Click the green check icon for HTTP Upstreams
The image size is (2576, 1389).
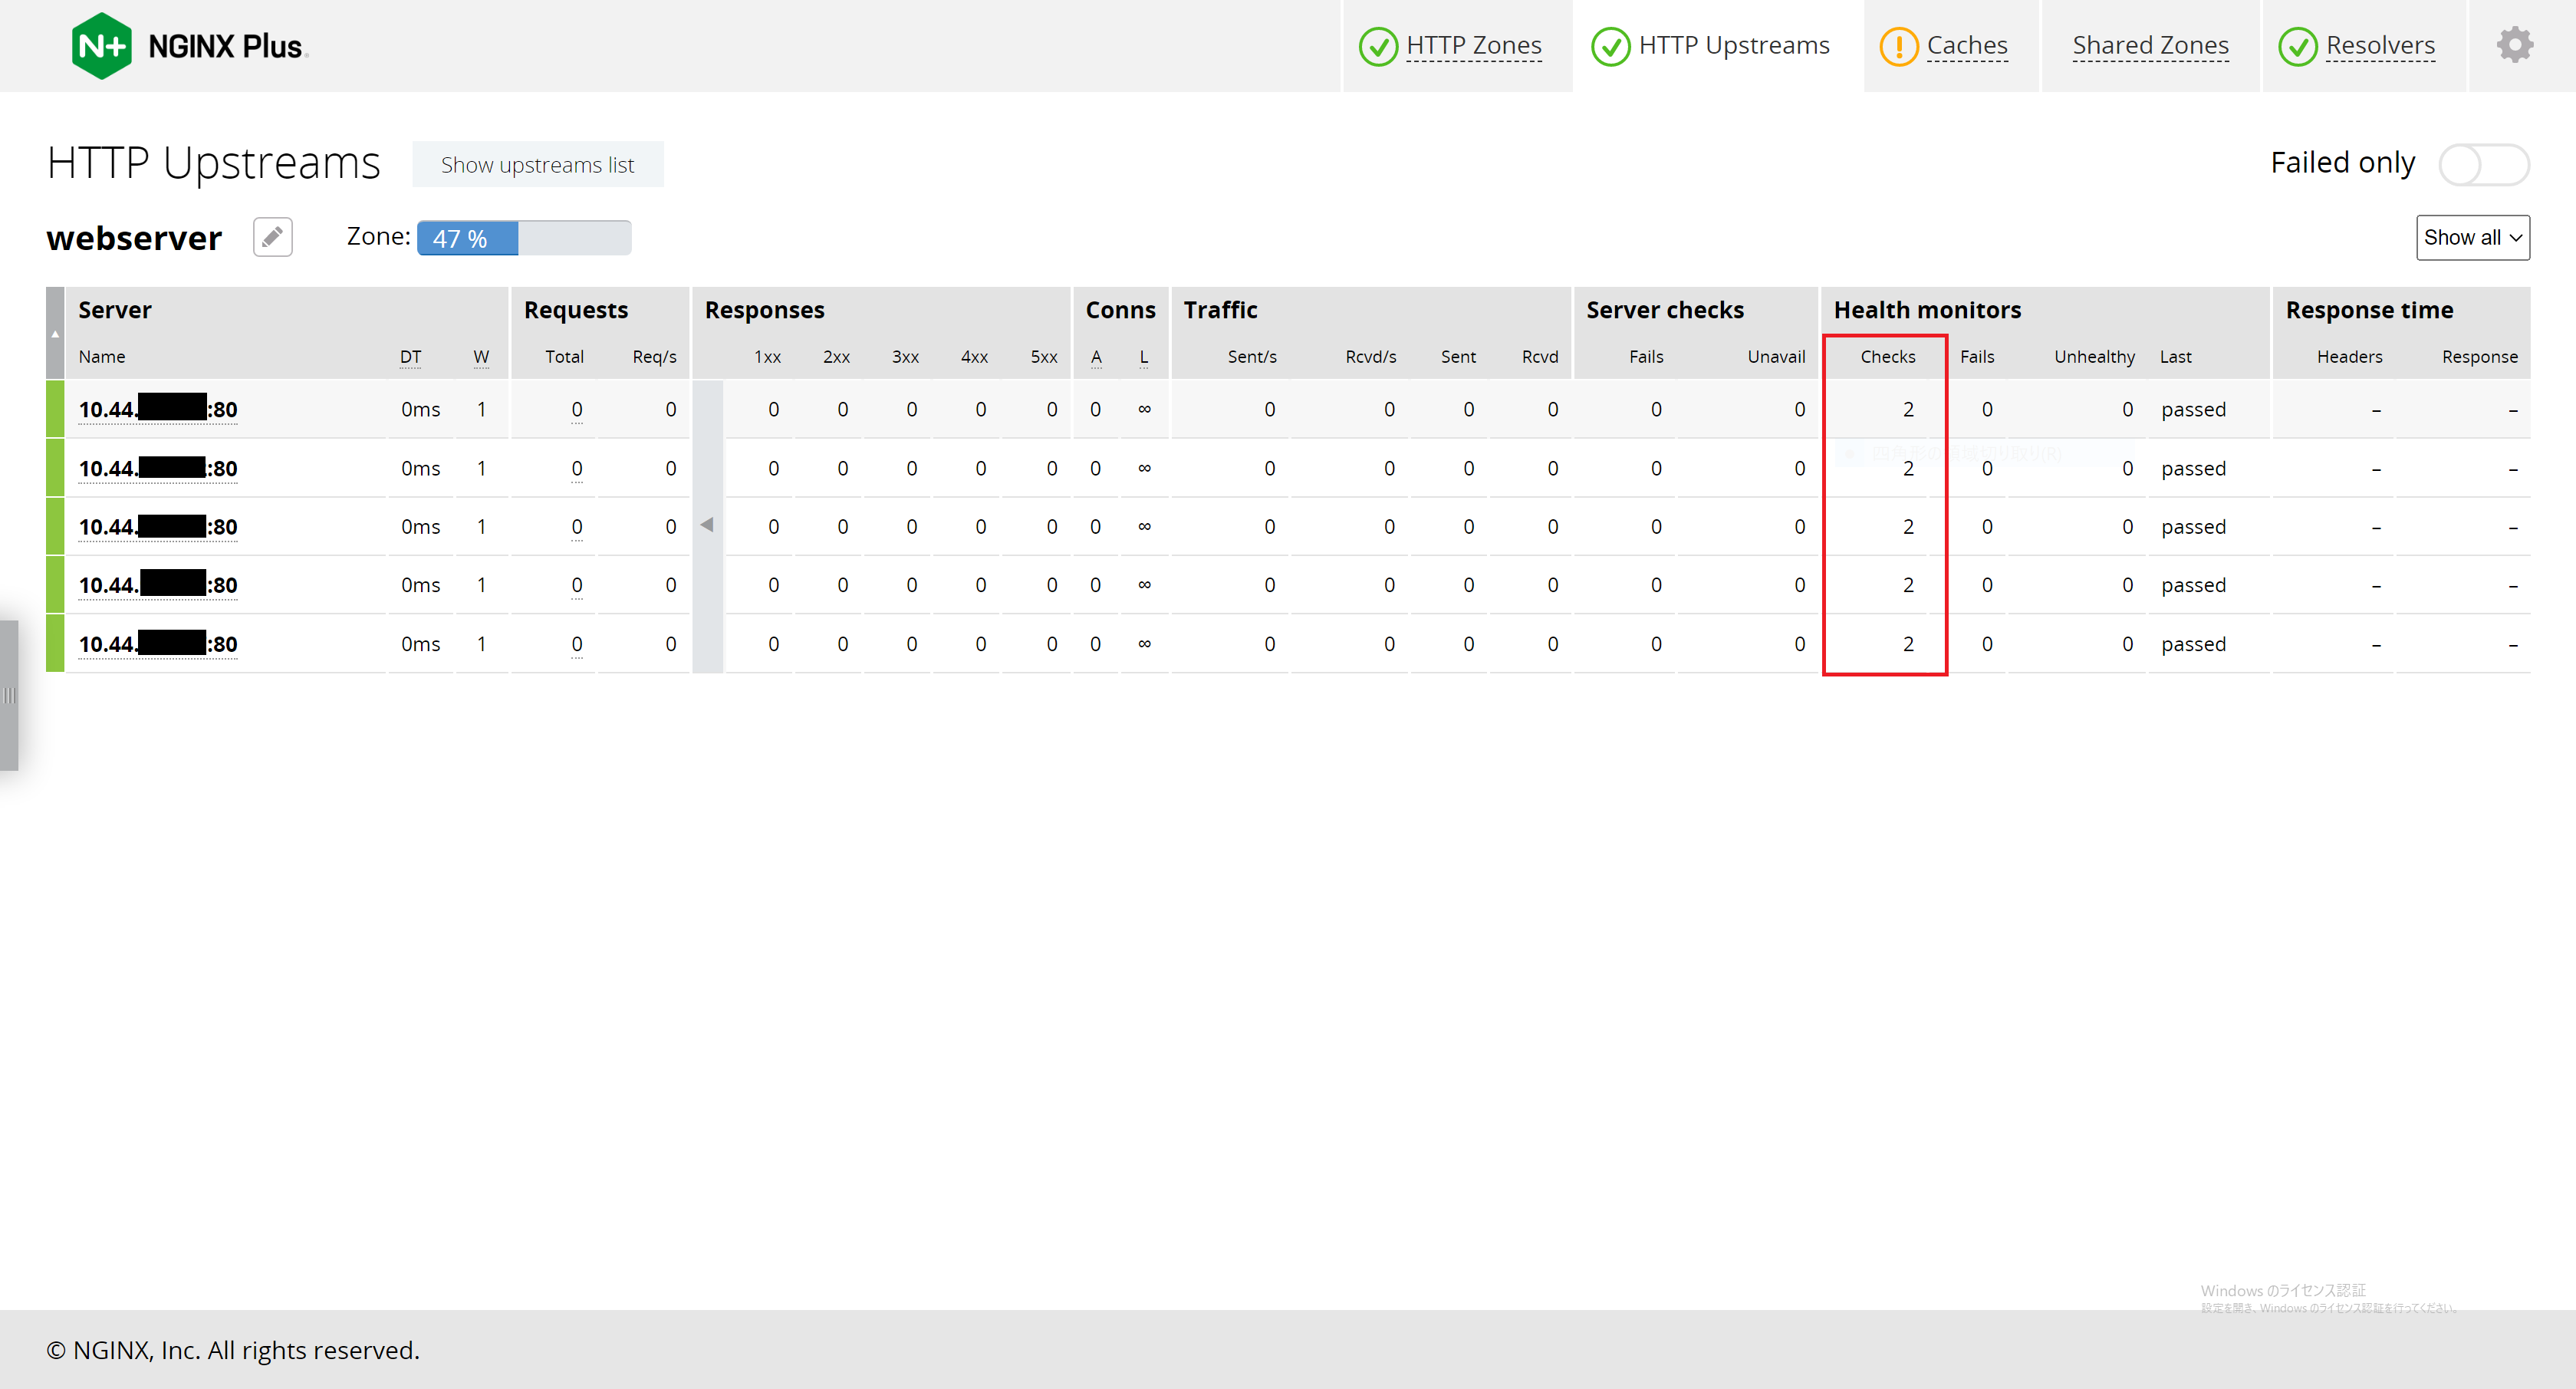click(x=1610, y=46)
